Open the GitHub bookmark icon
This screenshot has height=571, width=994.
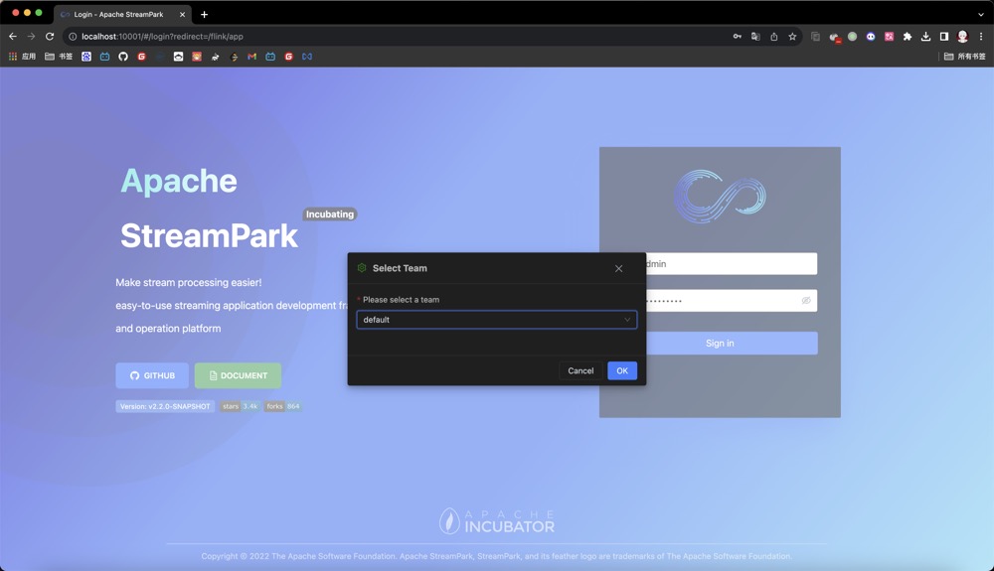click(123, 57)
